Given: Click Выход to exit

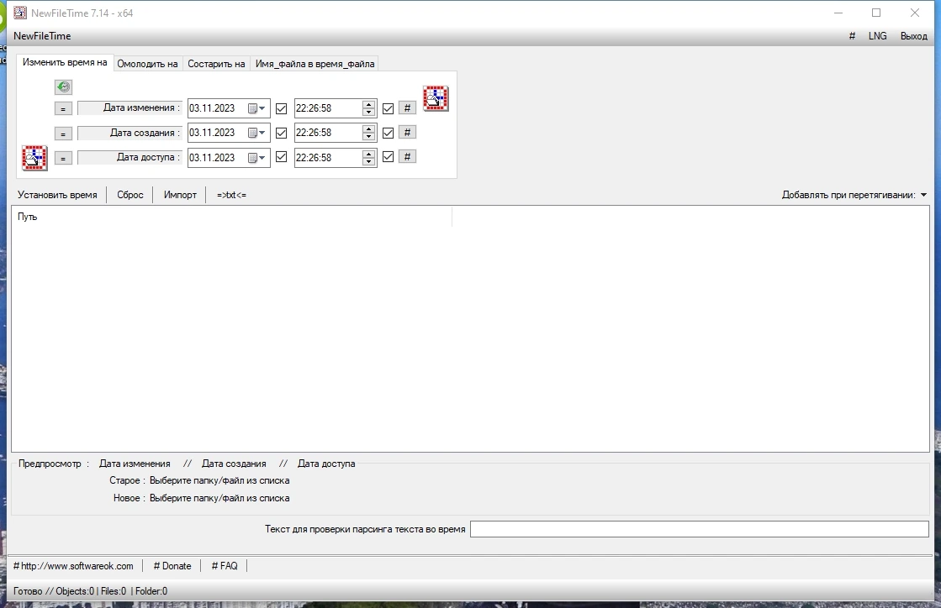Looking at the screenshot, I should 914,36.
